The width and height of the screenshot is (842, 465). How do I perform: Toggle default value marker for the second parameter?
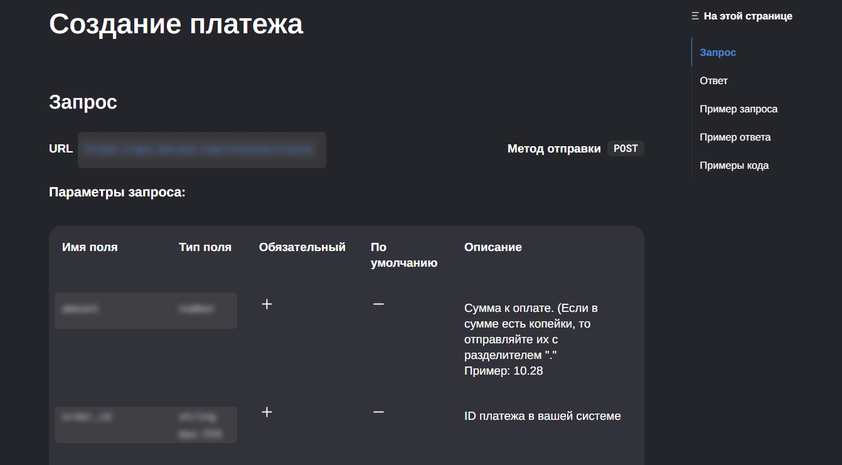click(378, 412)
